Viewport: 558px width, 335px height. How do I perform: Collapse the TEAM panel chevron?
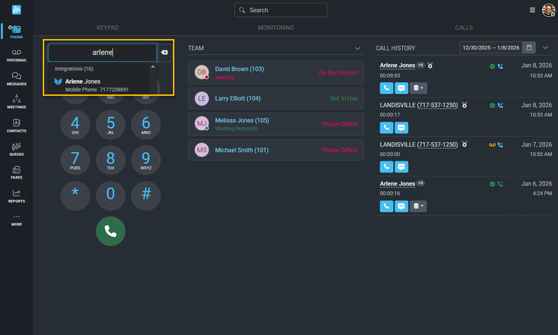(358, 48)
